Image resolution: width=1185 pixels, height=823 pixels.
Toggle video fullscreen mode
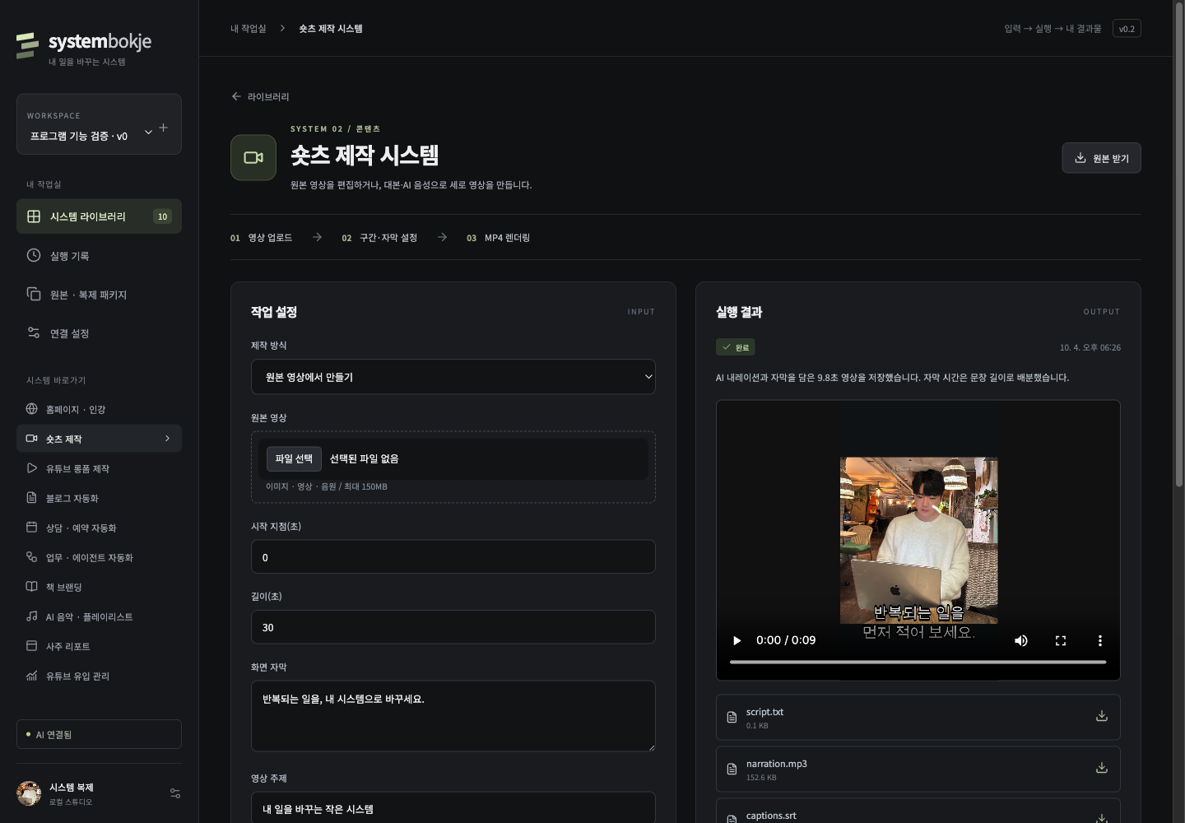[1061, 640]
